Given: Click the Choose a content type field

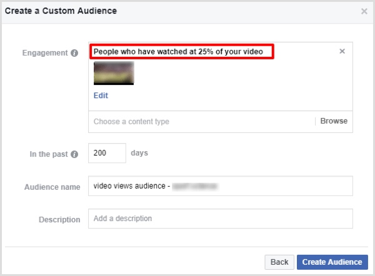Looking at the screenshot, I should [x=203, y=122].
